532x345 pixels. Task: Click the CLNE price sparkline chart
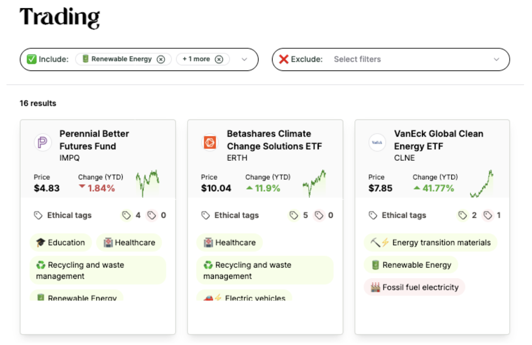481,184
